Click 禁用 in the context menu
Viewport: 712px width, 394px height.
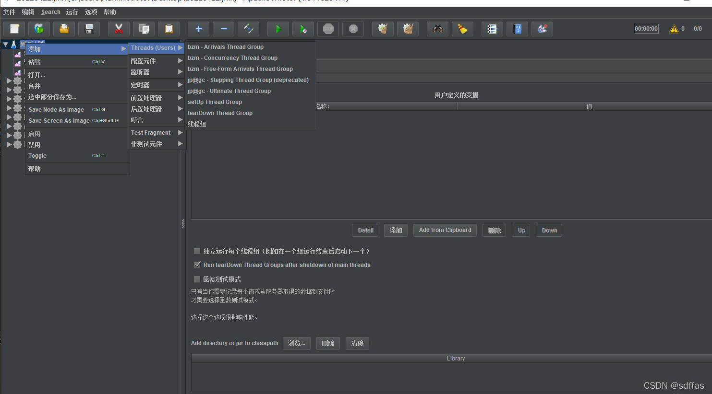(77, 145)
